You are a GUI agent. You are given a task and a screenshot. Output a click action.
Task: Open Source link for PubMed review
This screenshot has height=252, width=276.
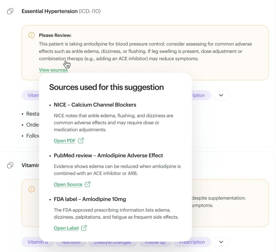click(x=68, y=184)
